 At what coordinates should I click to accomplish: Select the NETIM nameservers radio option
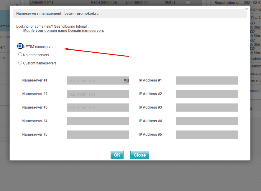click(x=20, y=46)
